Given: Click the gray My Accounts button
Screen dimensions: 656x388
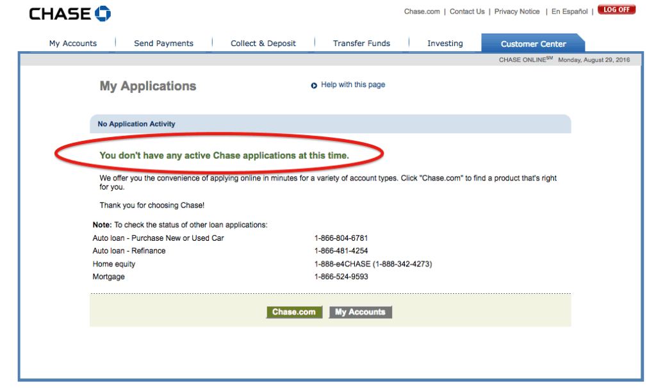Looking at the screenshot, I should (x=360, y=312).
